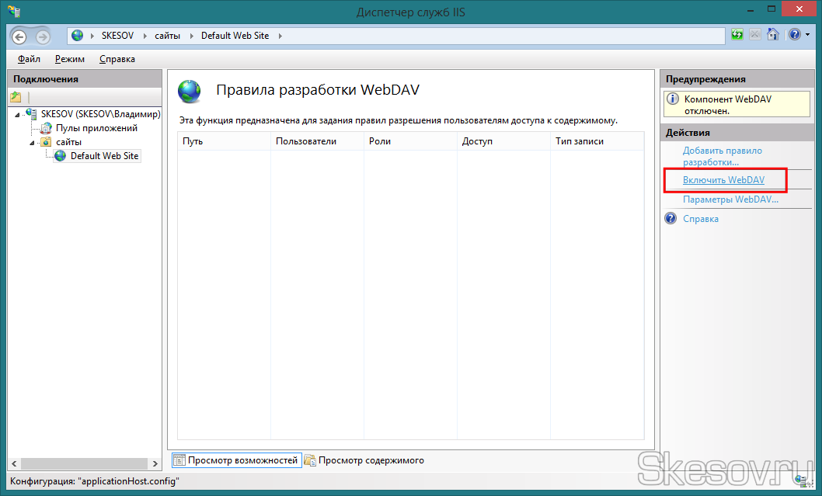Switch to Просмотр содержимого tab

[x=371, y=460]
